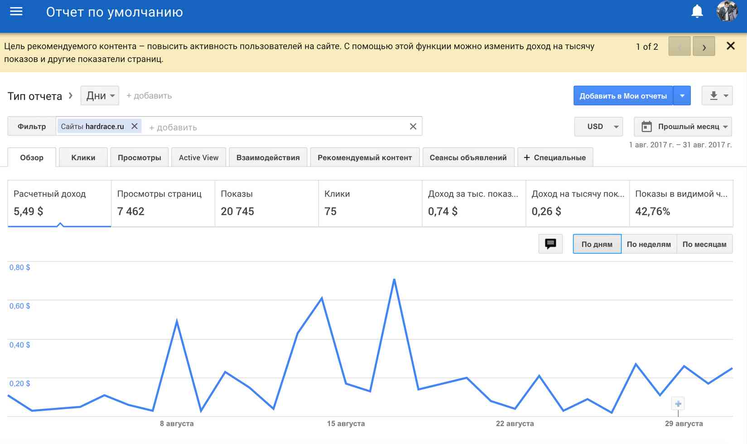Go to next tip in banner
The width and height of the screenshot is (747, 444).
coord(704,47)
